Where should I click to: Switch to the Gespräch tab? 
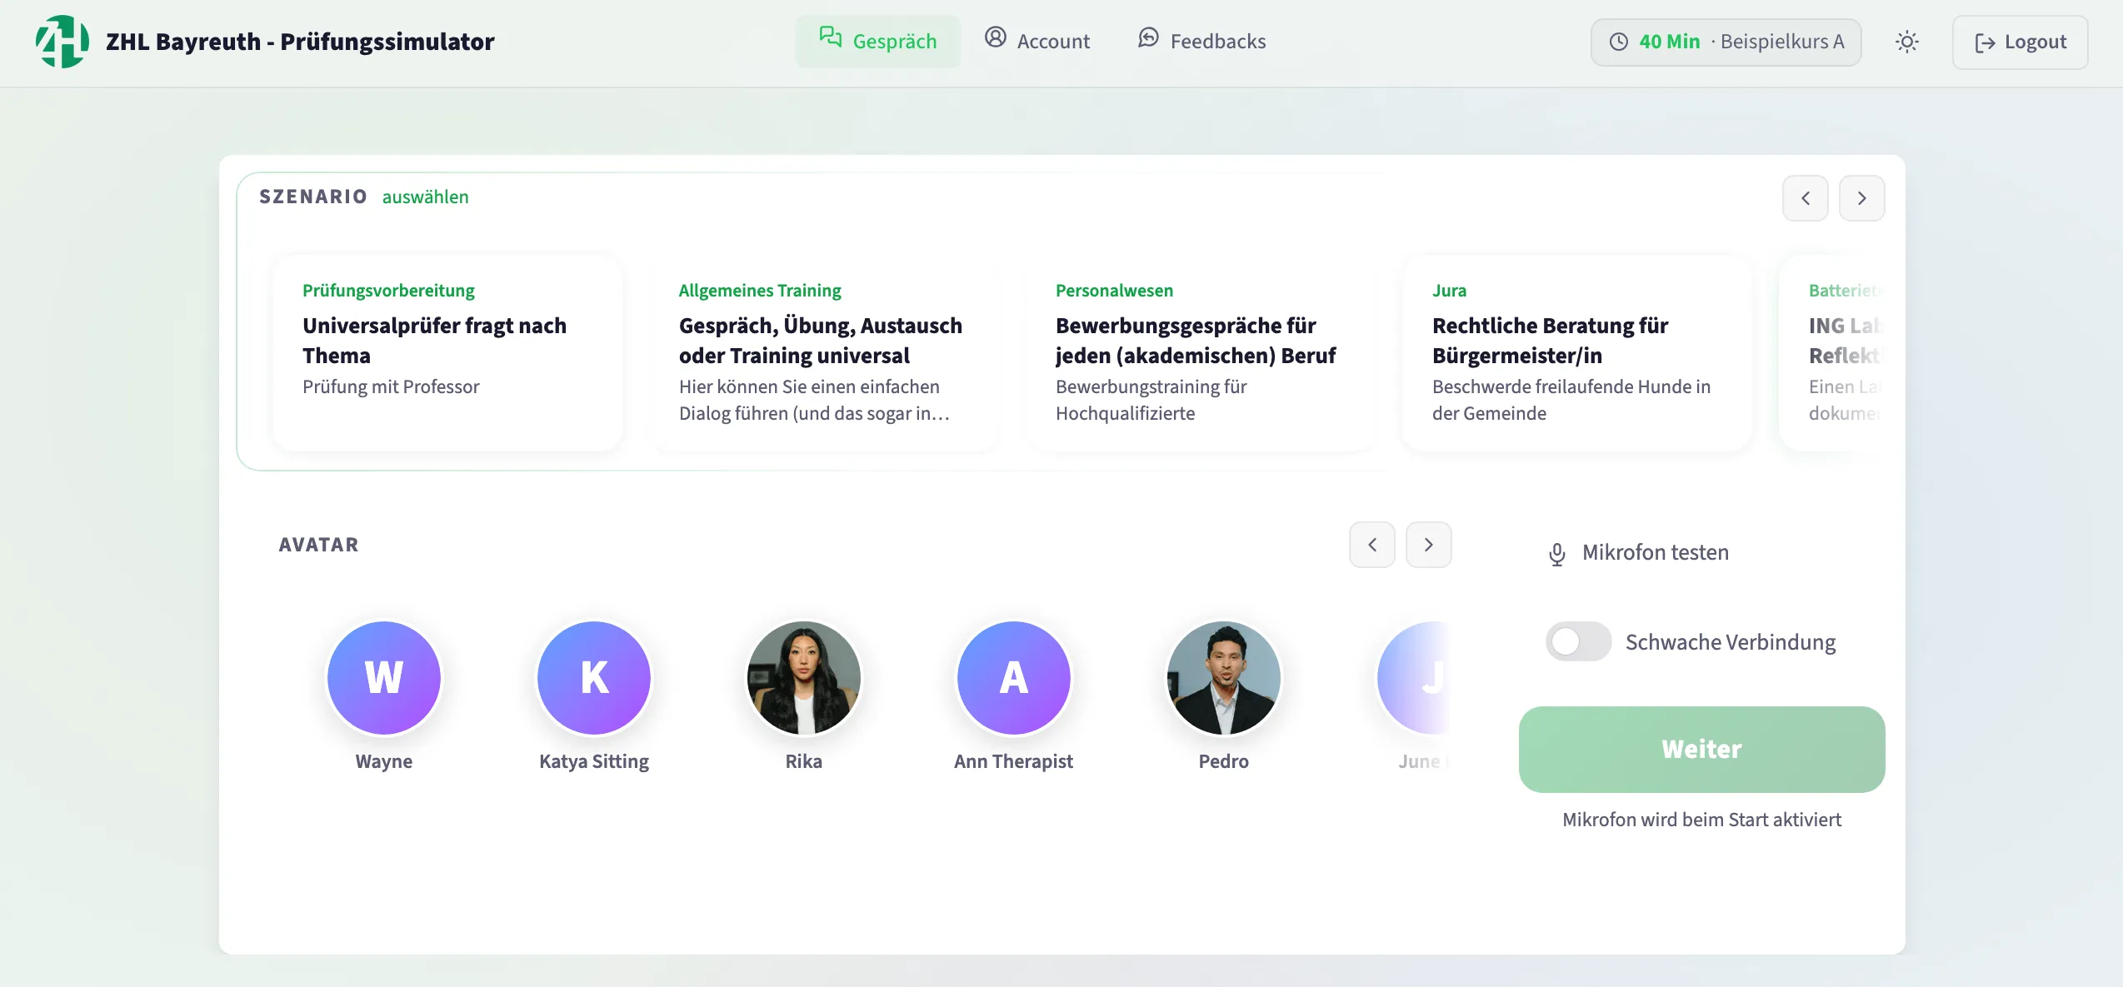tap(877, 42)
